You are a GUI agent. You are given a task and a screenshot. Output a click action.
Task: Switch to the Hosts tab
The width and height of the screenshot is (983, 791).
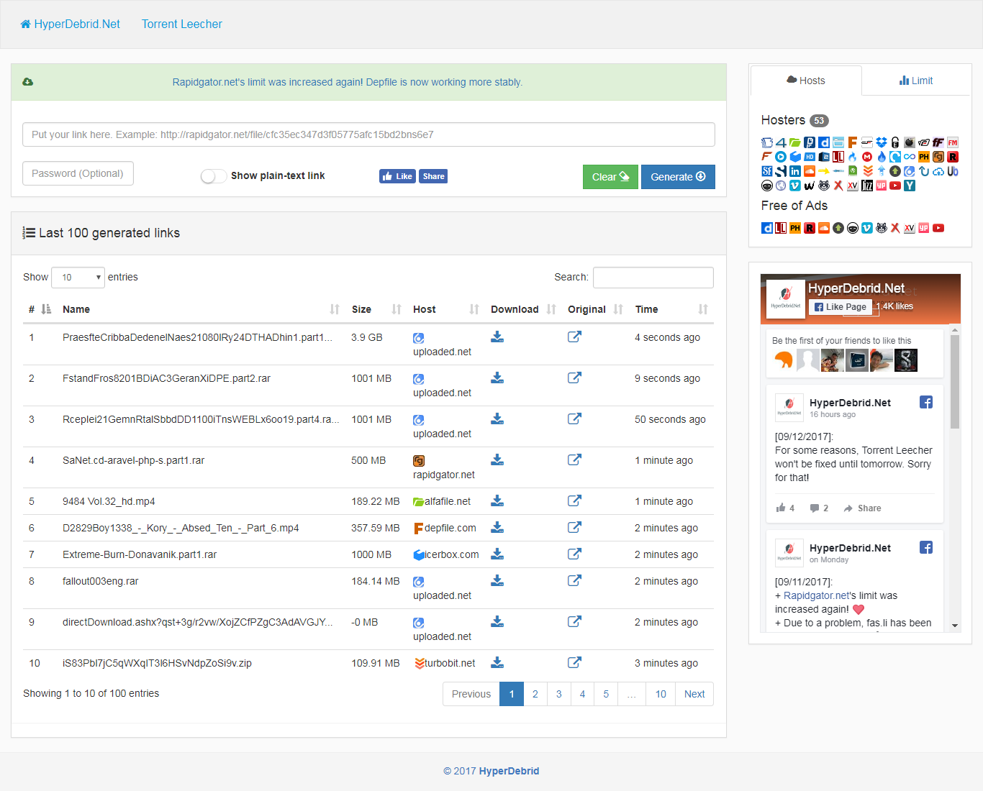[806, 81]
